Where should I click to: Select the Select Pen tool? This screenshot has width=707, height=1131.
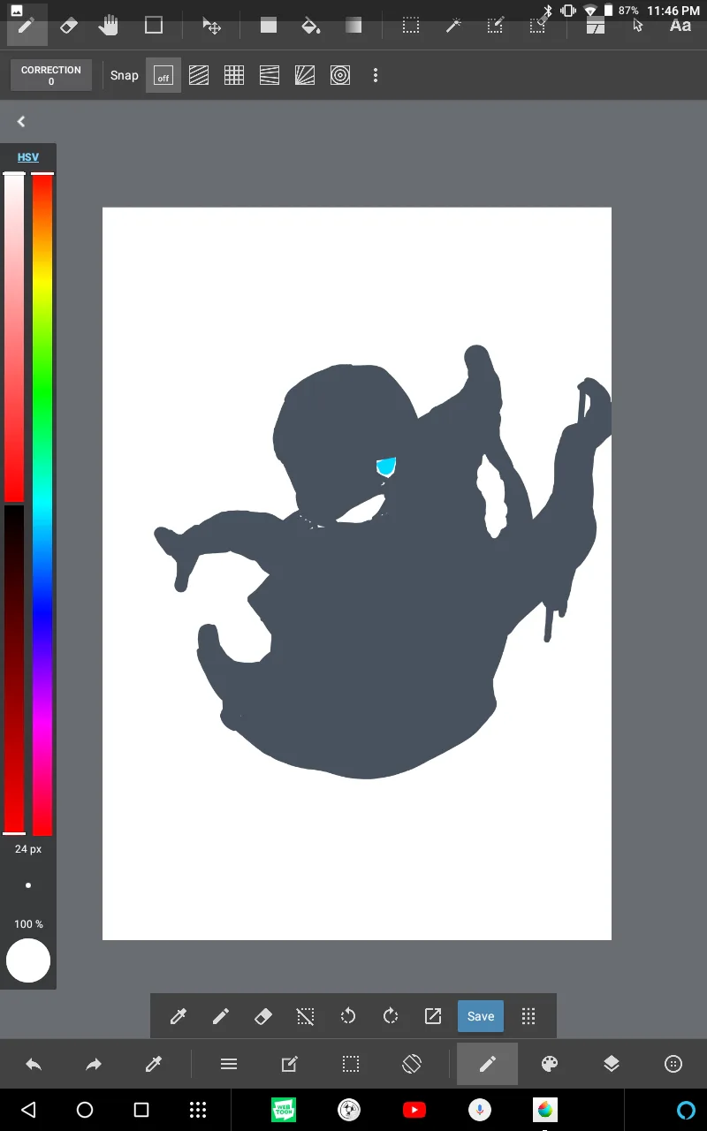tap(496, 26)
